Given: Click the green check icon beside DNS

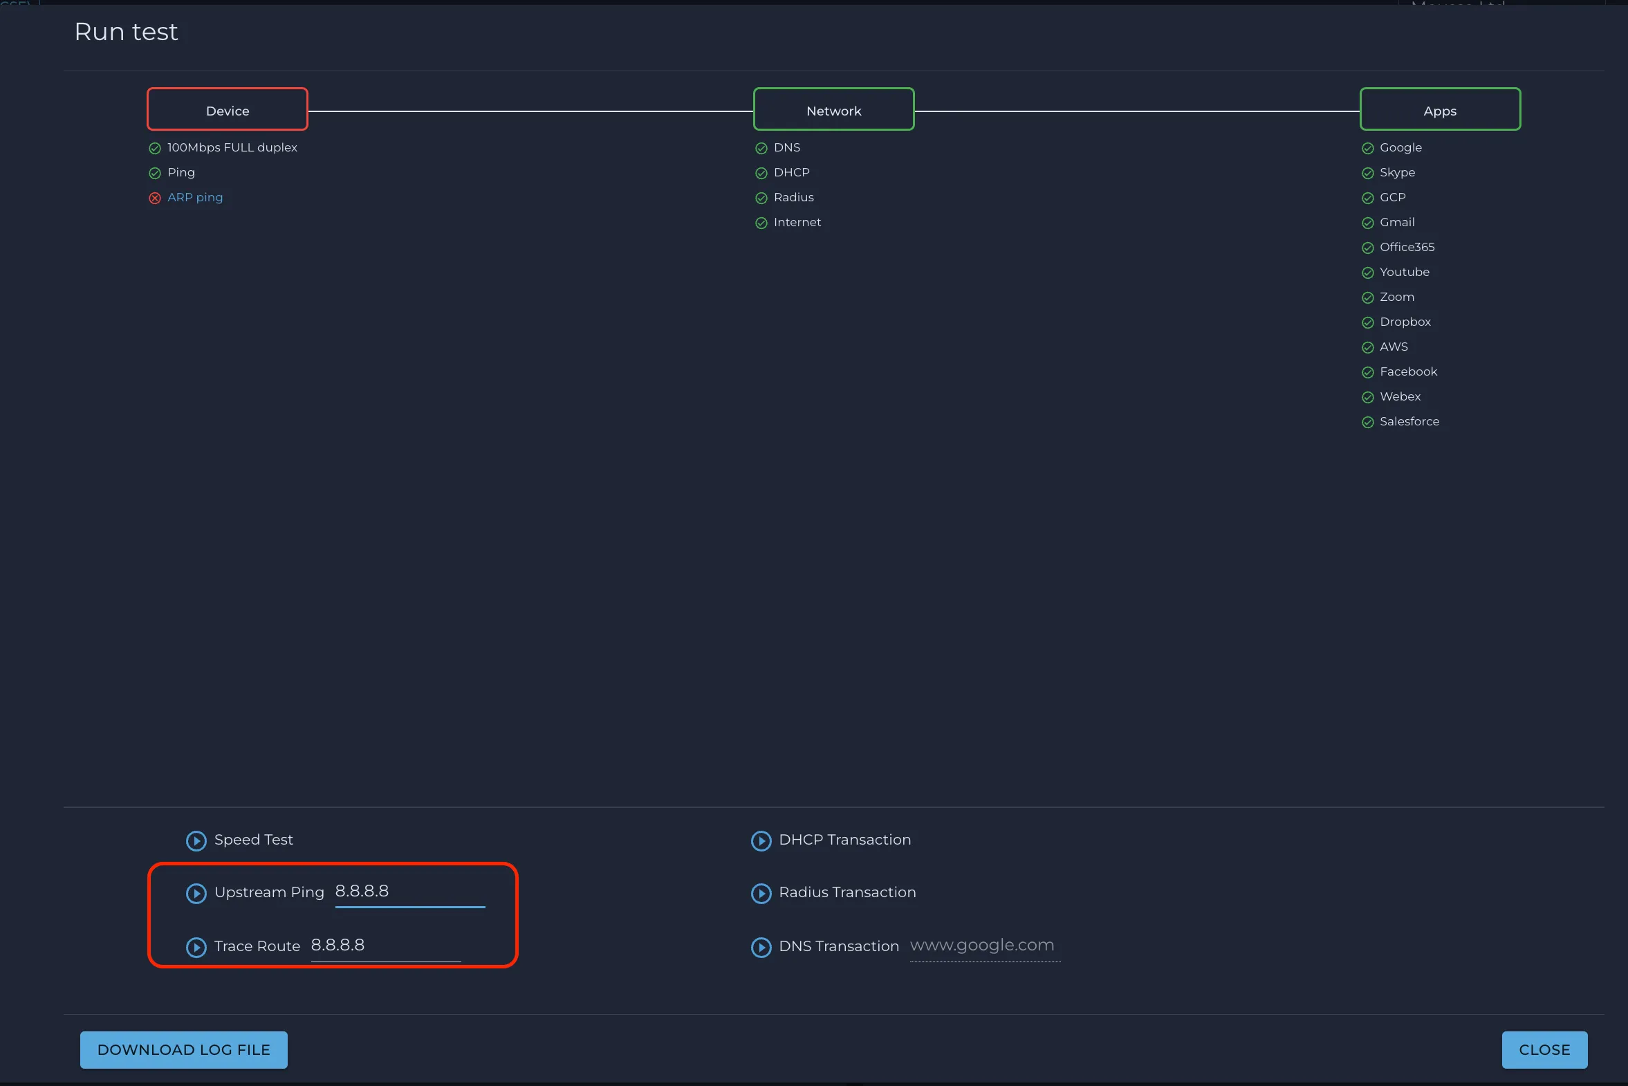Looking at the screenshot, I should coord(761,148).
